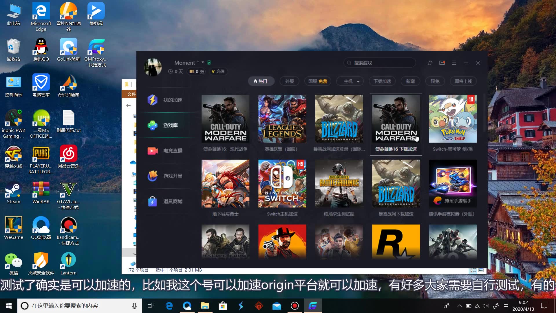The width and height of the screenshot is (556, 313).
Task: Select the 火绒安全软件 desktop icon
Action: click(41, 264)
